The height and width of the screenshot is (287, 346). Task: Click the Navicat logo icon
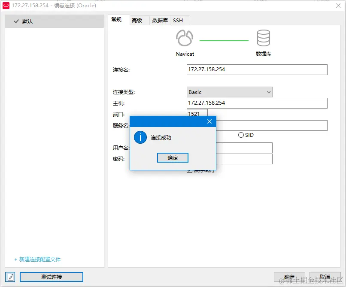point(185,38)
